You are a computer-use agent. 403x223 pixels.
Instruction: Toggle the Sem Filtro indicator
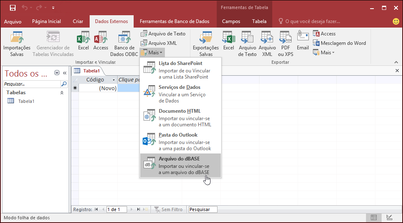coord(168,209)
